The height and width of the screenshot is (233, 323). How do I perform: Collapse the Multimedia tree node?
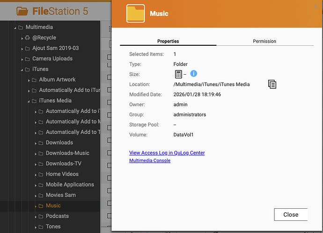pyautogui.click(x=15, y=28)
